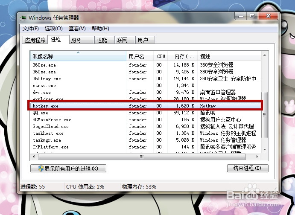Maximize the Task Manager window
Viewport: 295px width, 215px height.
(x=252, y=16)
